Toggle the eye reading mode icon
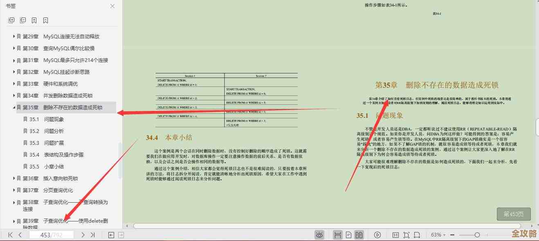This screenshot has height=241, width=539. (x=319, y=235)
